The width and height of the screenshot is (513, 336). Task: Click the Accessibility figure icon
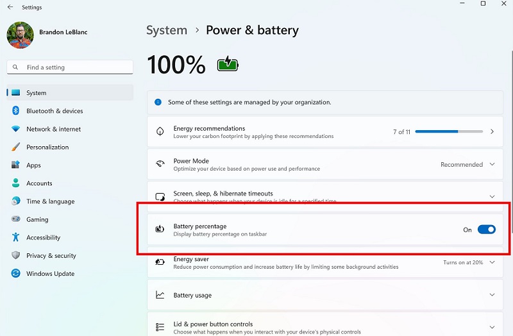point(16,237)
